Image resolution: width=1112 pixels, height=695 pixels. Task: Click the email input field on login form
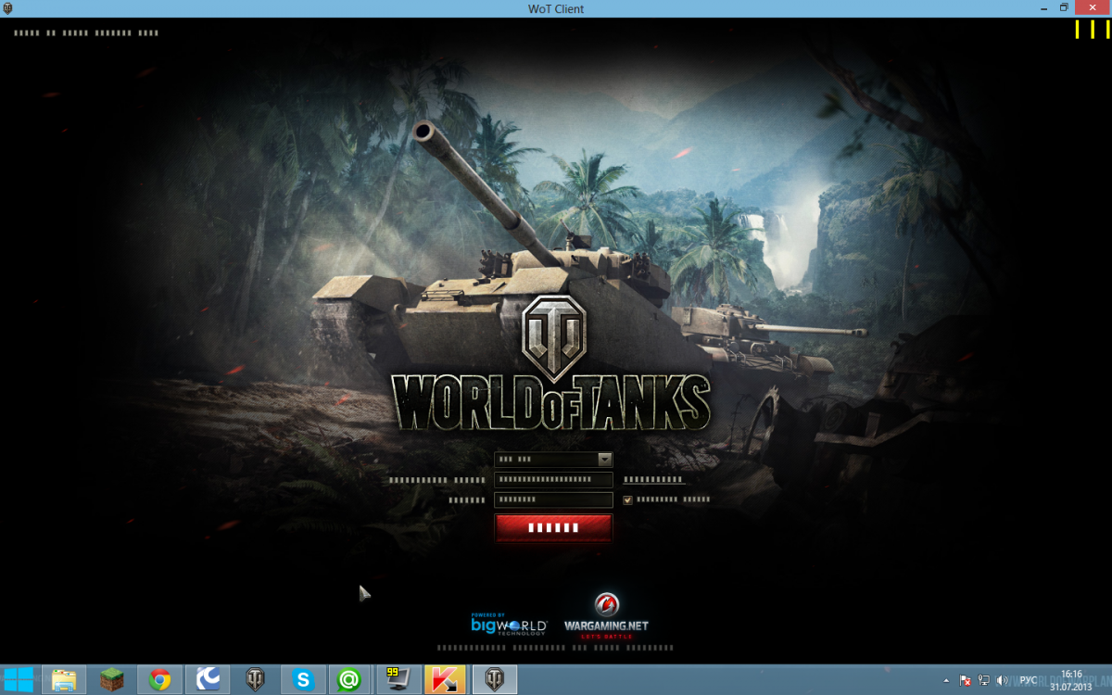point(553,480)
